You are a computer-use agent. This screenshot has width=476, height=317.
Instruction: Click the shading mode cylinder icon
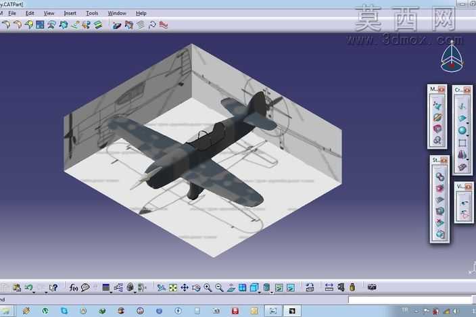266,287
